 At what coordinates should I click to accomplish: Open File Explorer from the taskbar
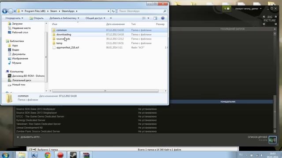point(22,155)
